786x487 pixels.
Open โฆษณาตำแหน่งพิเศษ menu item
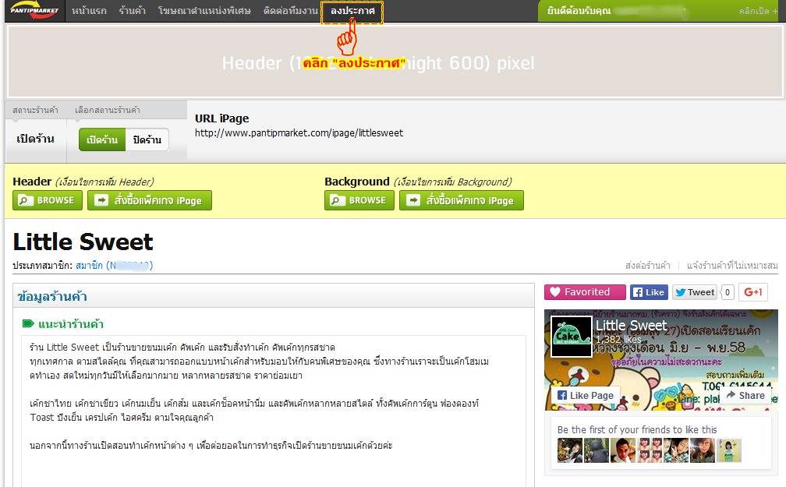pyautogui.click(x=204, y=11)
